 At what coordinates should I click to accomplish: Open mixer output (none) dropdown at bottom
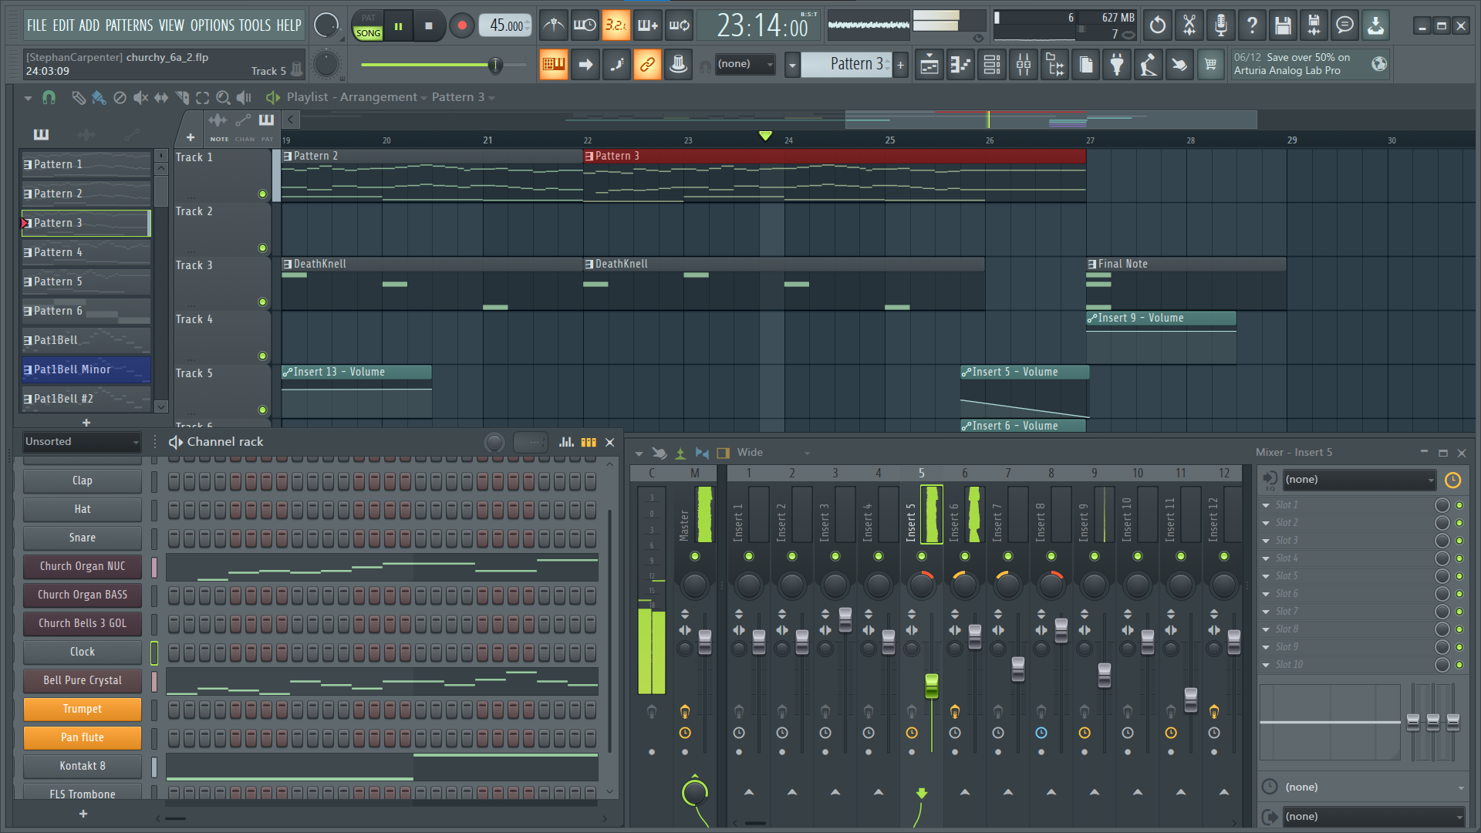point(1374,816)
